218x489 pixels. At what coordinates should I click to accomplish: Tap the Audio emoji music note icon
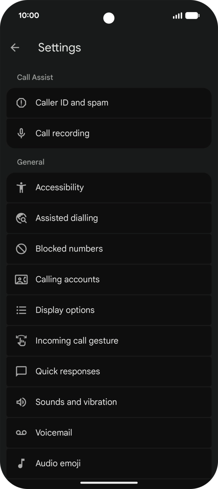click(x=21, y=463)
